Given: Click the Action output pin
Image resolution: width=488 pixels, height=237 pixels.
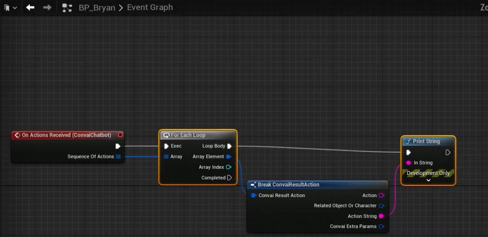Looking at the screenshot, I should point(382,195).
